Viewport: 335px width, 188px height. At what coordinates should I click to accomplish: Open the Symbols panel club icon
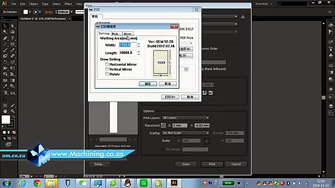[331, 55]
